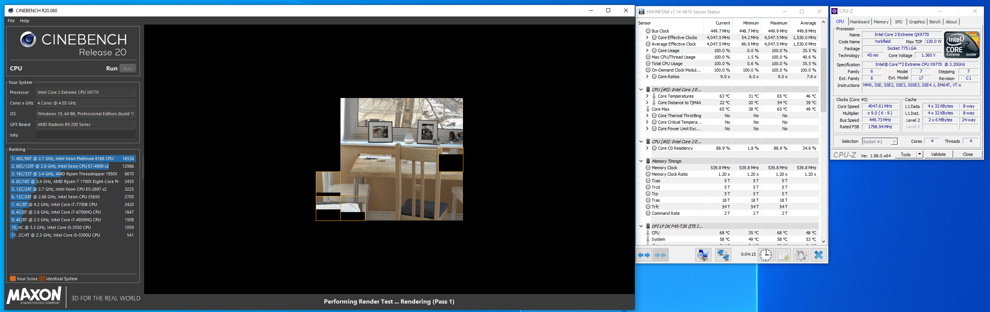
Task: Click the HWiNFO sensor list scroll-down arrow
Action: click(x=823, y=242)
